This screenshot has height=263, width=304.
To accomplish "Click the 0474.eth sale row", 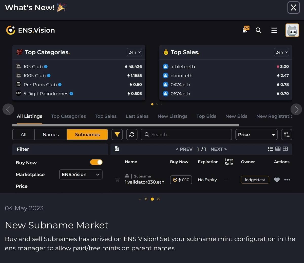I will [226, 85].
